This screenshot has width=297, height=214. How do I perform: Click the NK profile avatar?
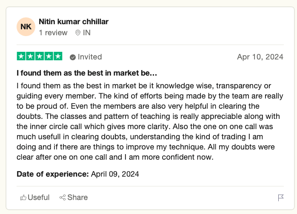26,27
